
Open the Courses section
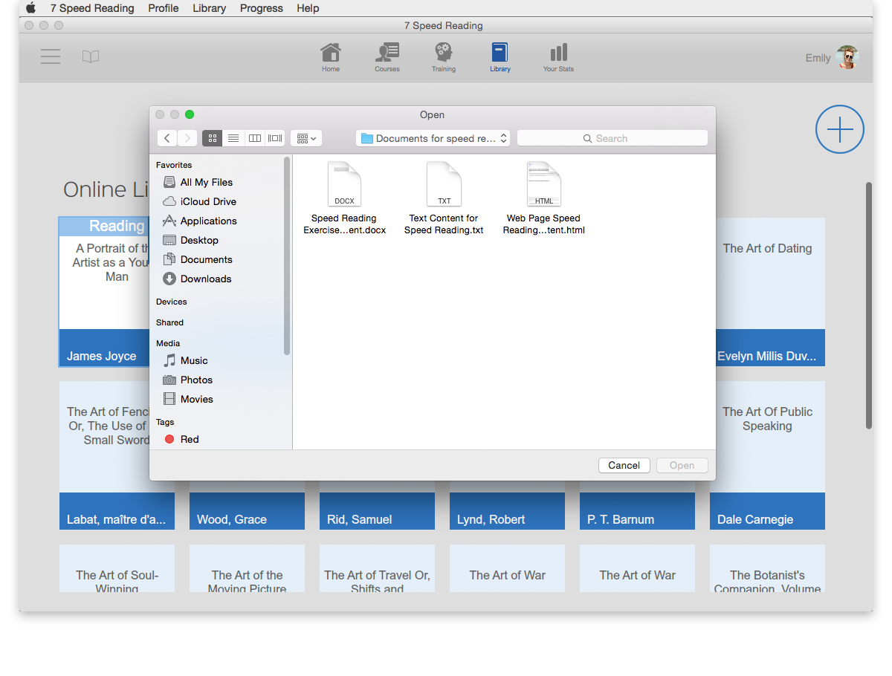point(387,57)
